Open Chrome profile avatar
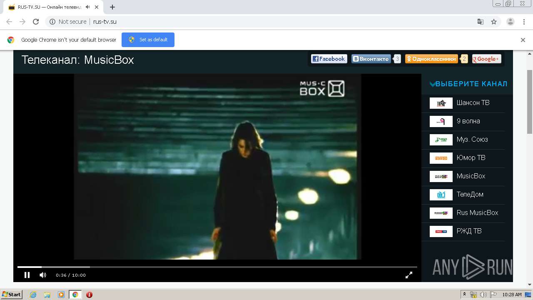The width and height of the screenshot is (533, 300). 511,22
